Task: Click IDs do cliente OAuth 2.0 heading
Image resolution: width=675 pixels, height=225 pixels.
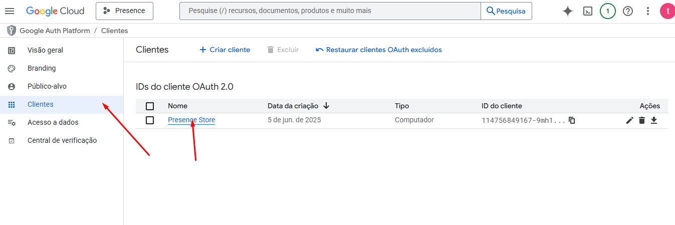Action: [184, 87]
